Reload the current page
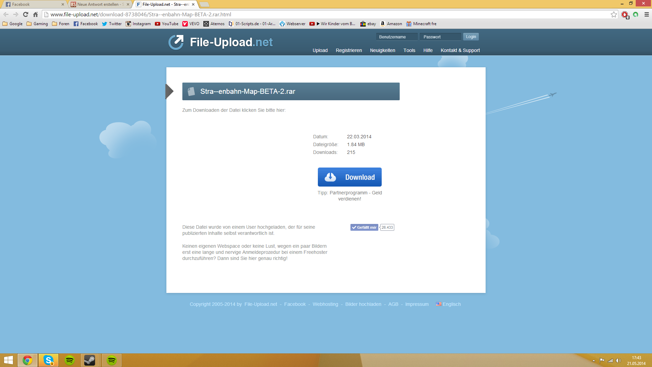This screenshot has width=652, height=367. (x=25, y=14)
